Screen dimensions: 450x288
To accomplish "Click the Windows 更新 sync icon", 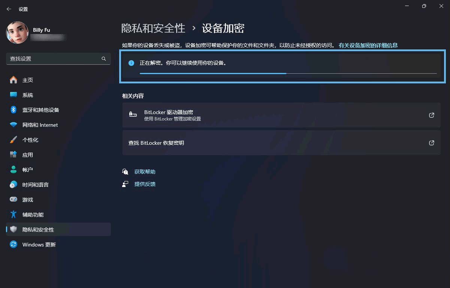I will tap(13, 245).
